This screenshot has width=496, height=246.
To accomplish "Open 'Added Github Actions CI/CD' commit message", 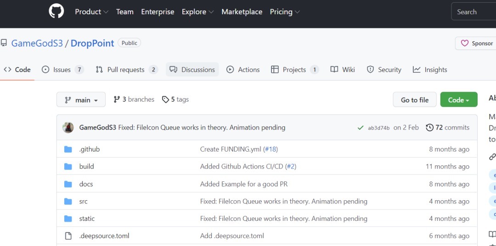I will tap(242, 167).
